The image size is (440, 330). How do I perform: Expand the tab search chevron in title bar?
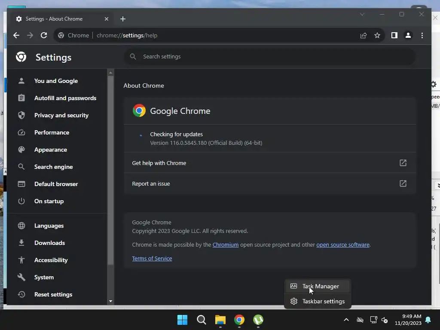coord(362,14)
